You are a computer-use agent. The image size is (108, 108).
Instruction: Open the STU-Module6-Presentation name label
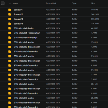[27, 103]
